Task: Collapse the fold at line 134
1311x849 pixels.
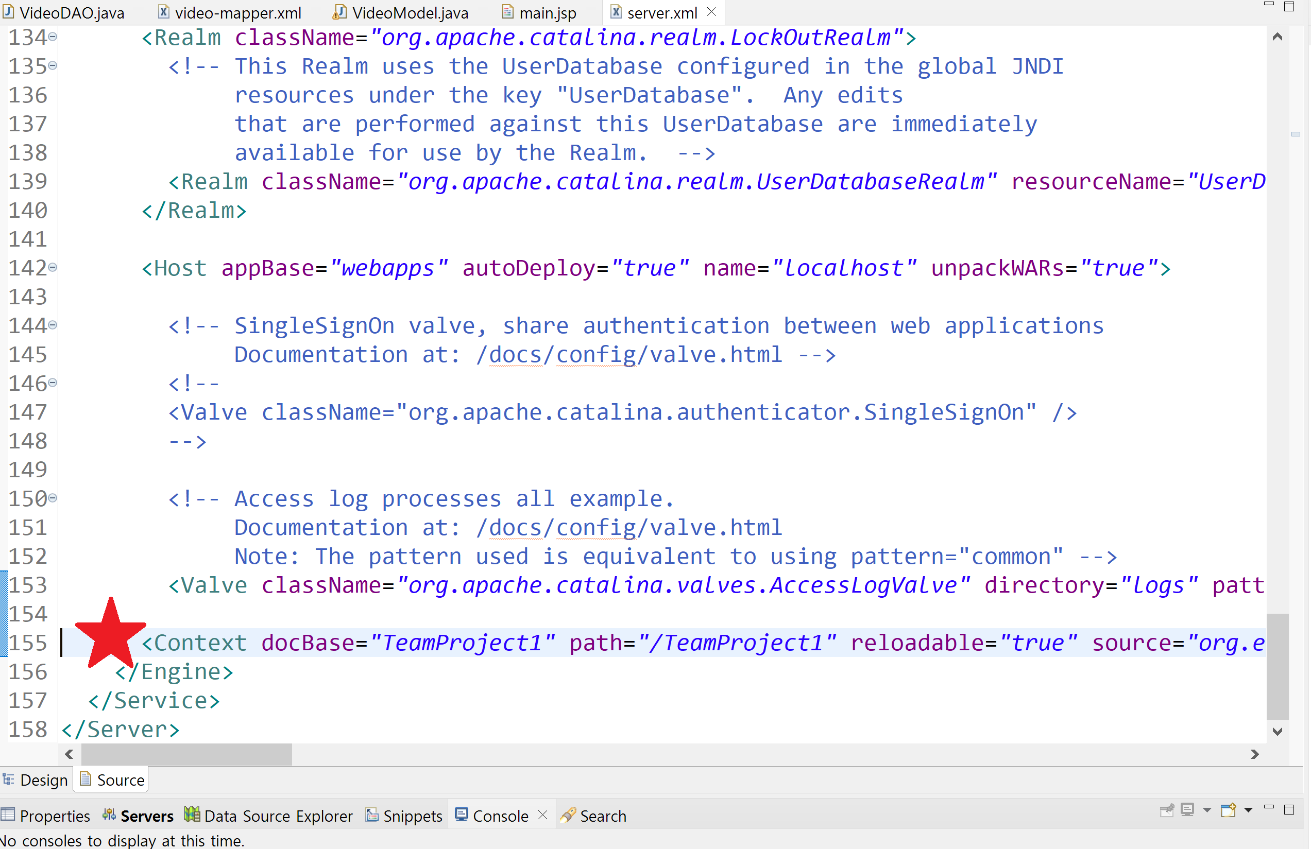Action: coord(53,37)
